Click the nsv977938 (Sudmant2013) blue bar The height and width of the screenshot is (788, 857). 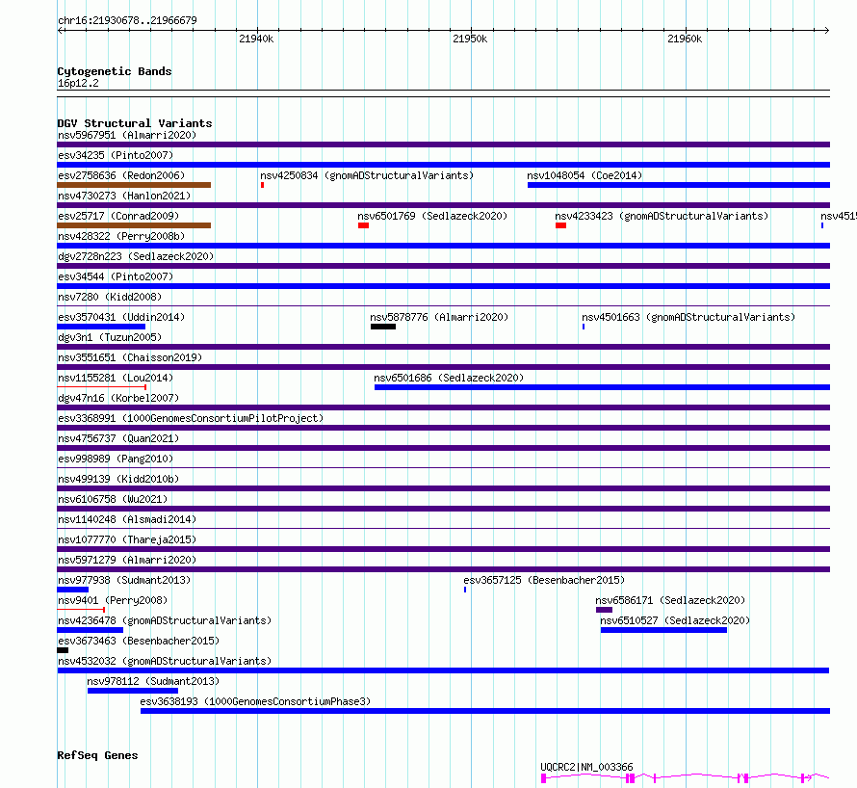tap(72, 590)
